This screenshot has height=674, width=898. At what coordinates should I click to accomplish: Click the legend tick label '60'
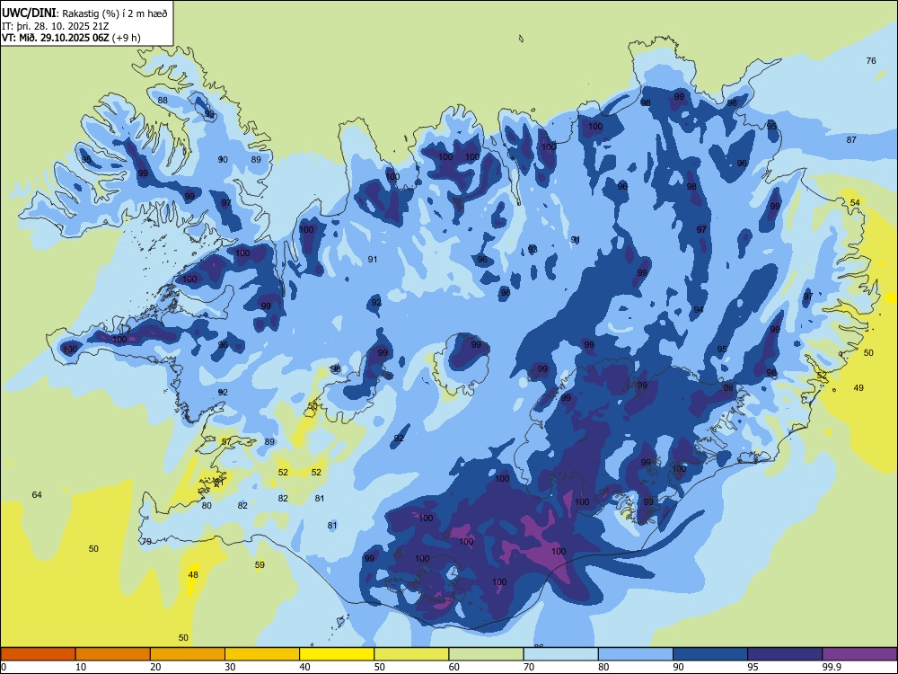(454, 667)
